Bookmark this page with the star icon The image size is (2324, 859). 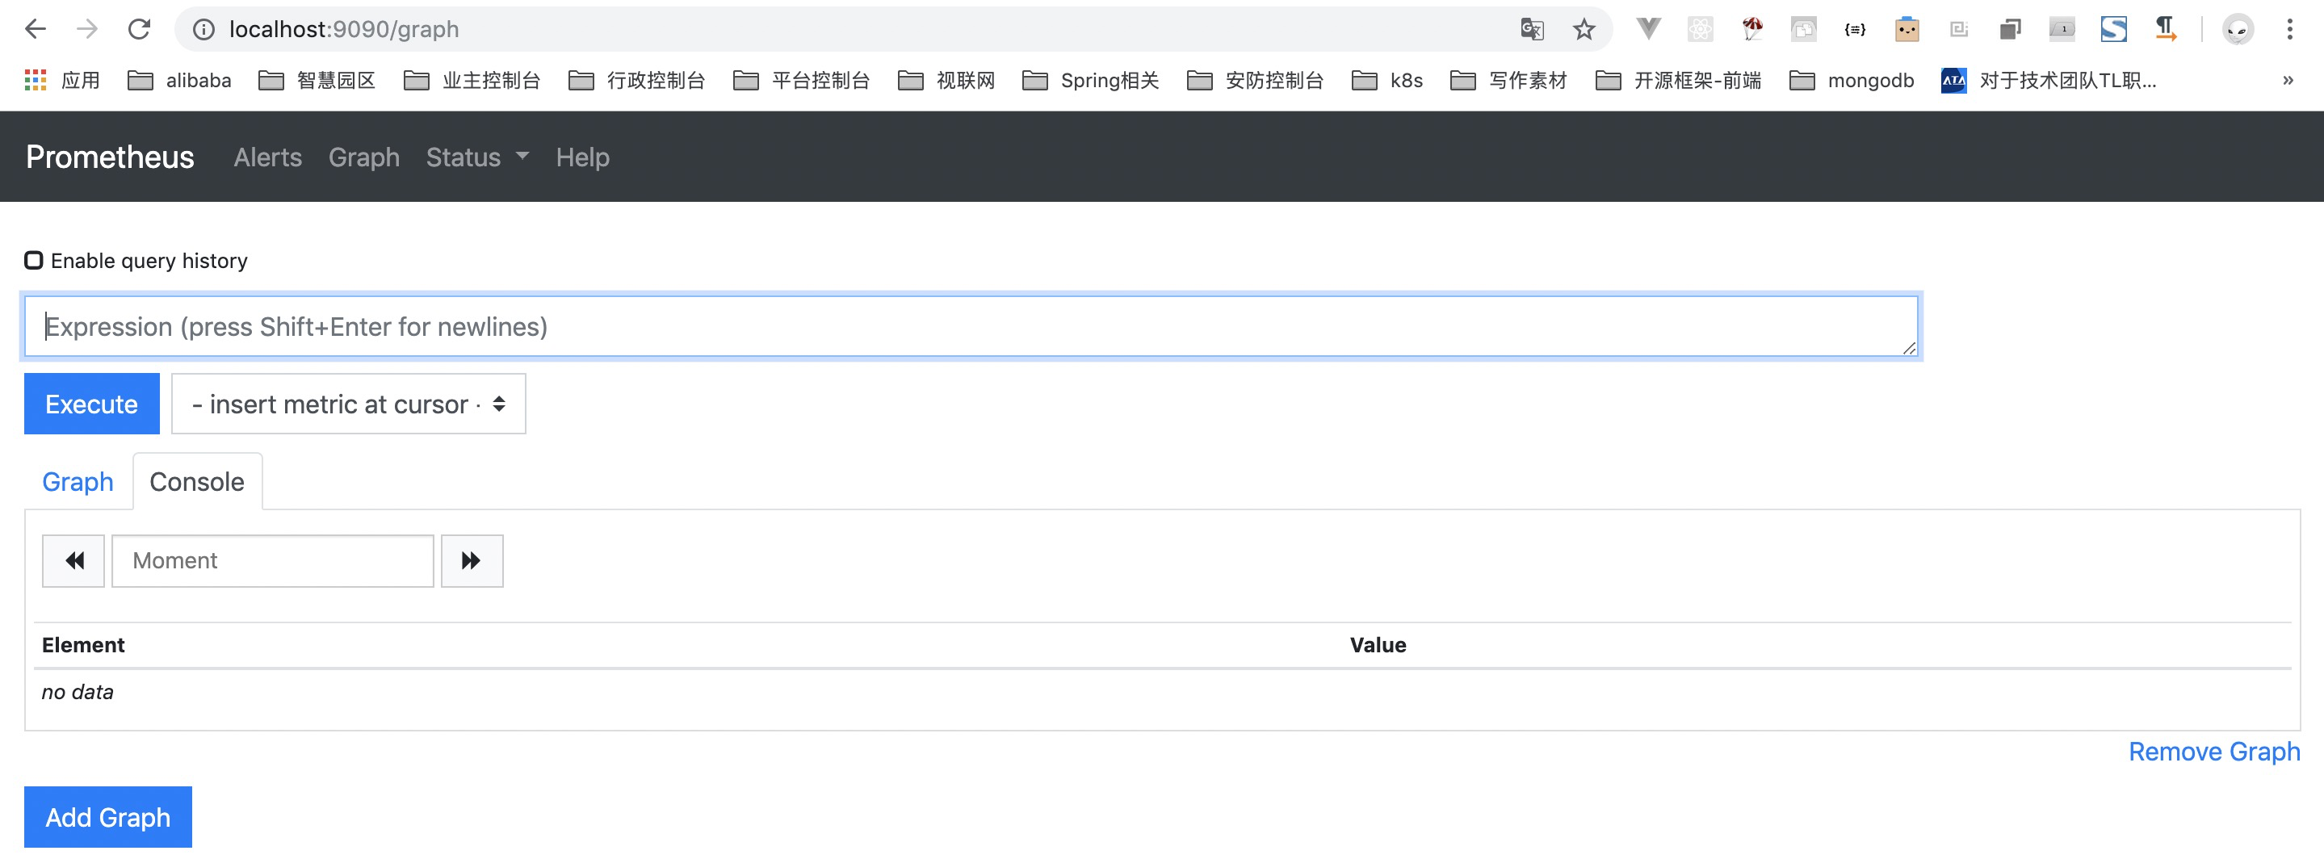coord(1584,30)
